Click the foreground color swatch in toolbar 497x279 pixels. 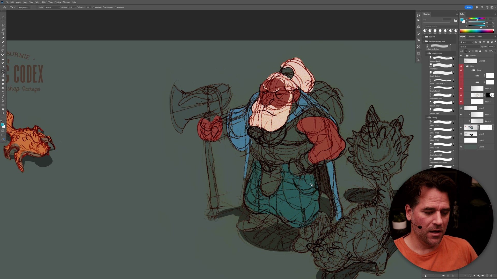[2, 125]
